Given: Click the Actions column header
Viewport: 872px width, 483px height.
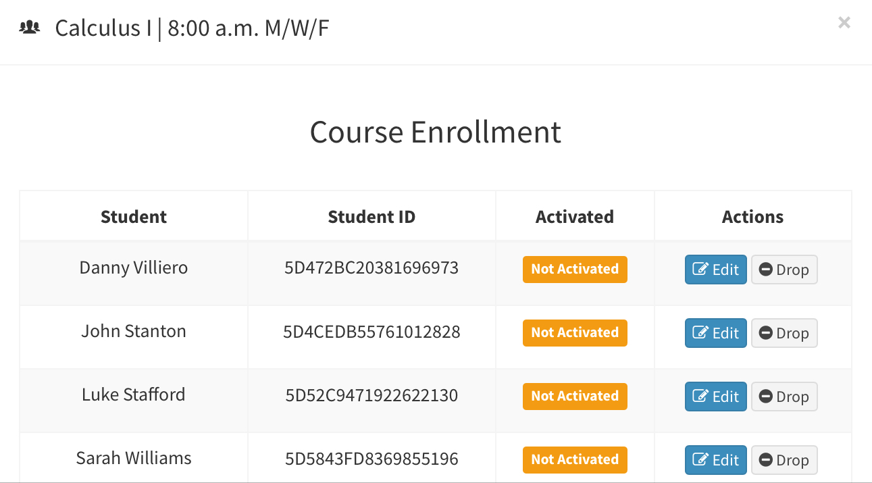Looking at the screenshot, I should click(752, 217).
